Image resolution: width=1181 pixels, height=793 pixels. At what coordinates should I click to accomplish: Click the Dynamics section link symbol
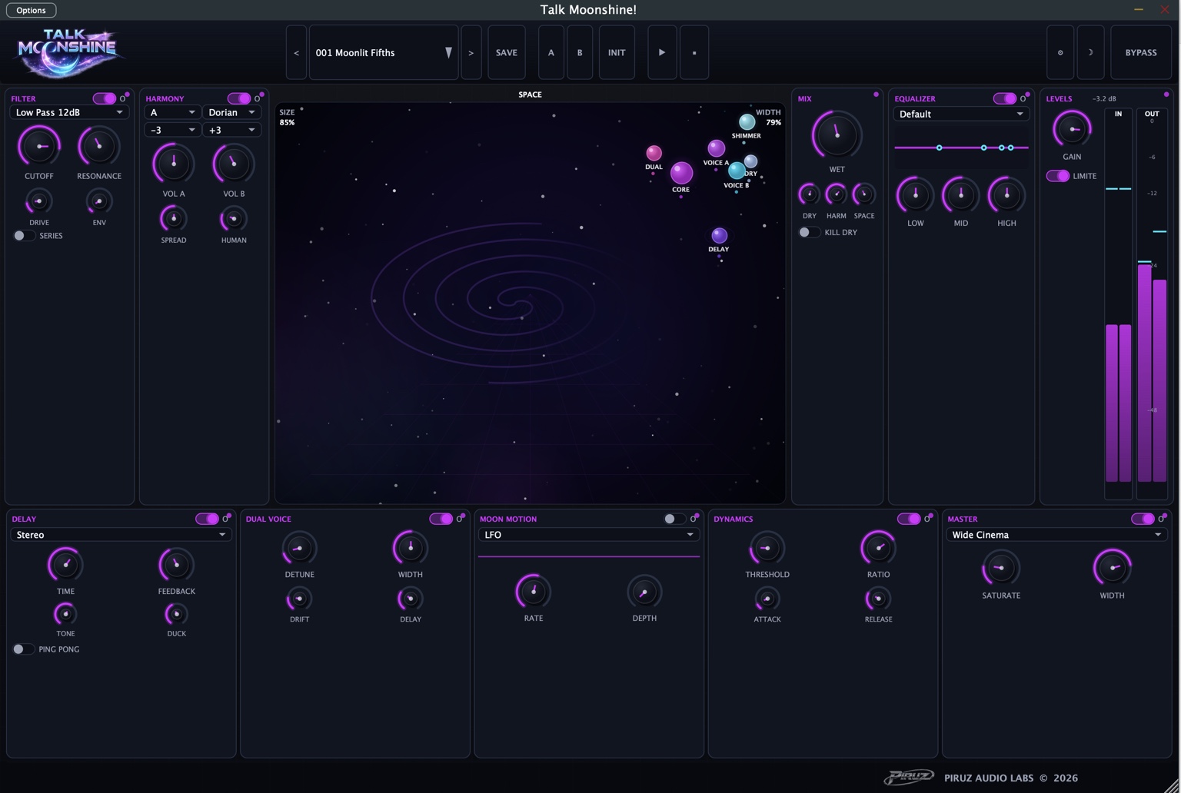click(927, 519)
